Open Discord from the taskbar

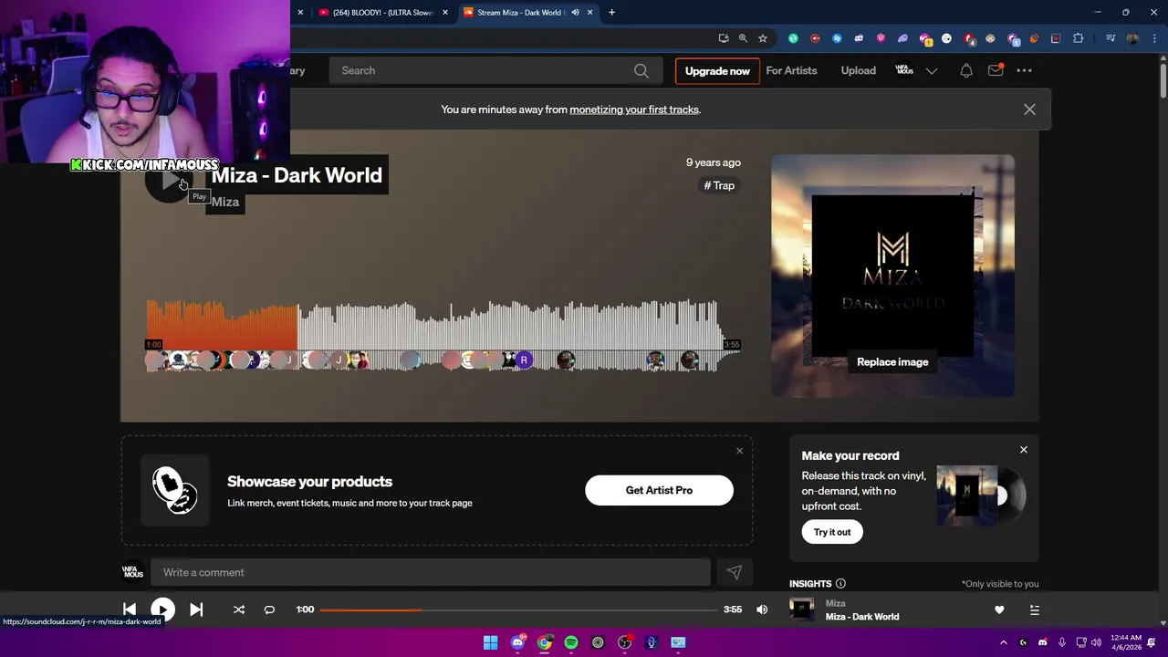click(x=517, y=642)
